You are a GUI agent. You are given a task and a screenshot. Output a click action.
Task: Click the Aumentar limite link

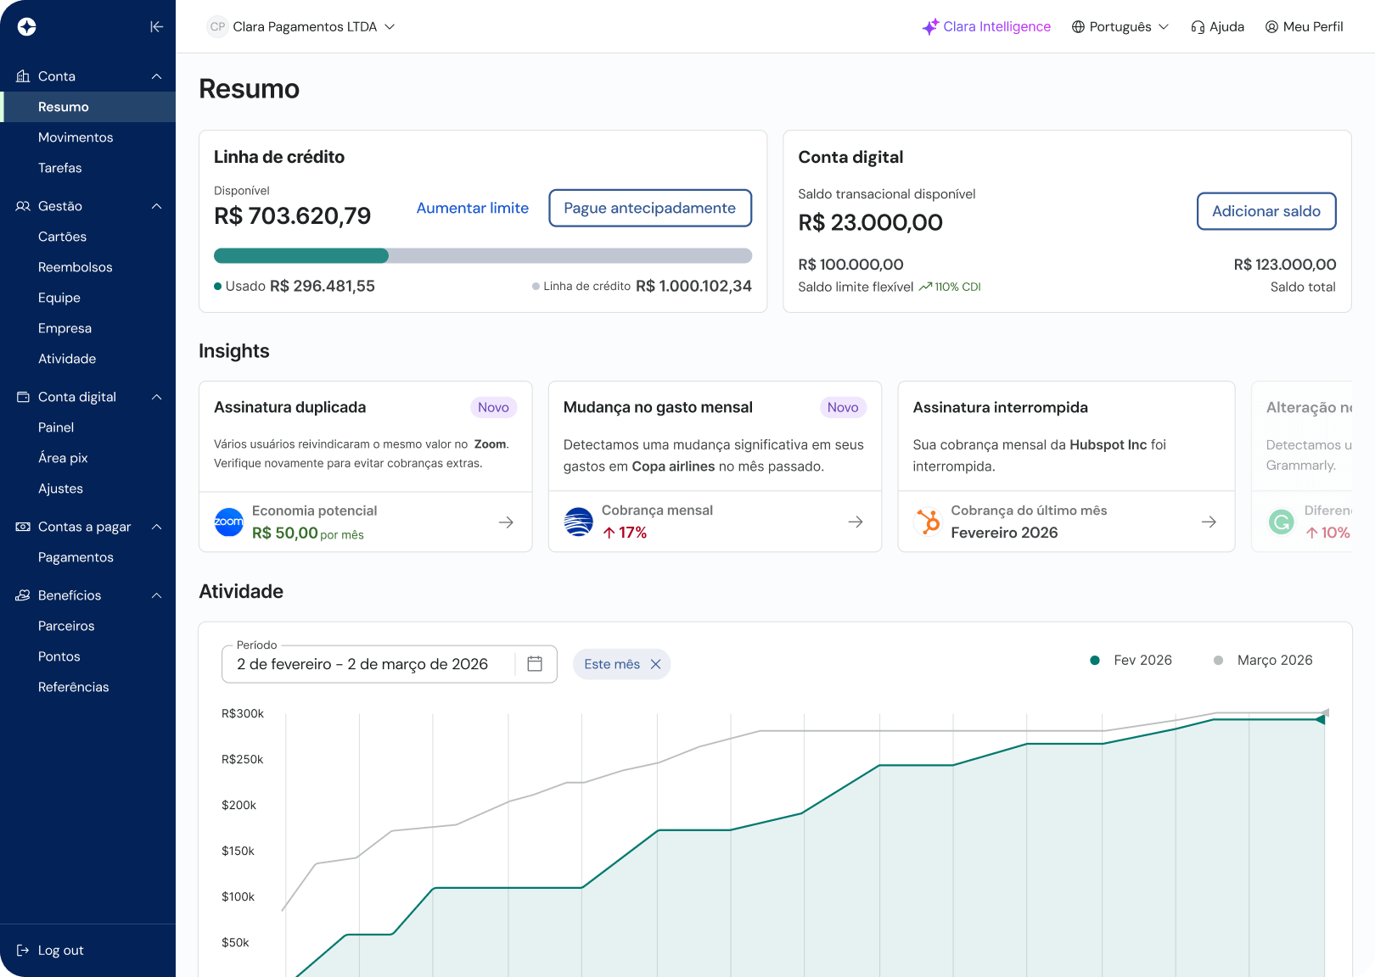pos(473,208)
